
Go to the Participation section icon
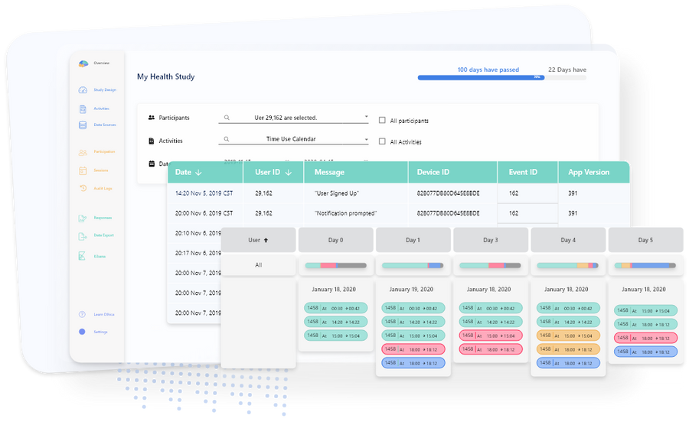83,151
